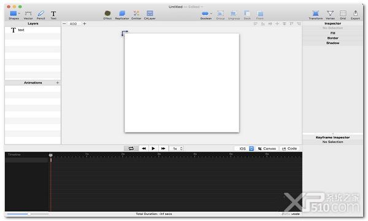Select the Vector tool
Viewport: 368px width, 221px height.
click(28, 15)
